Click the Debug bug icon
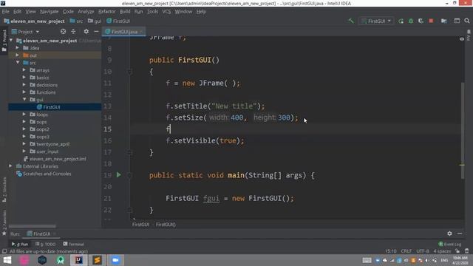The image size is (473, 266). [411, 21]
